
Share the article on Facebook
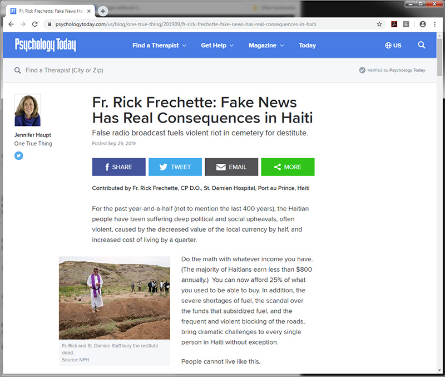(118, 167)
